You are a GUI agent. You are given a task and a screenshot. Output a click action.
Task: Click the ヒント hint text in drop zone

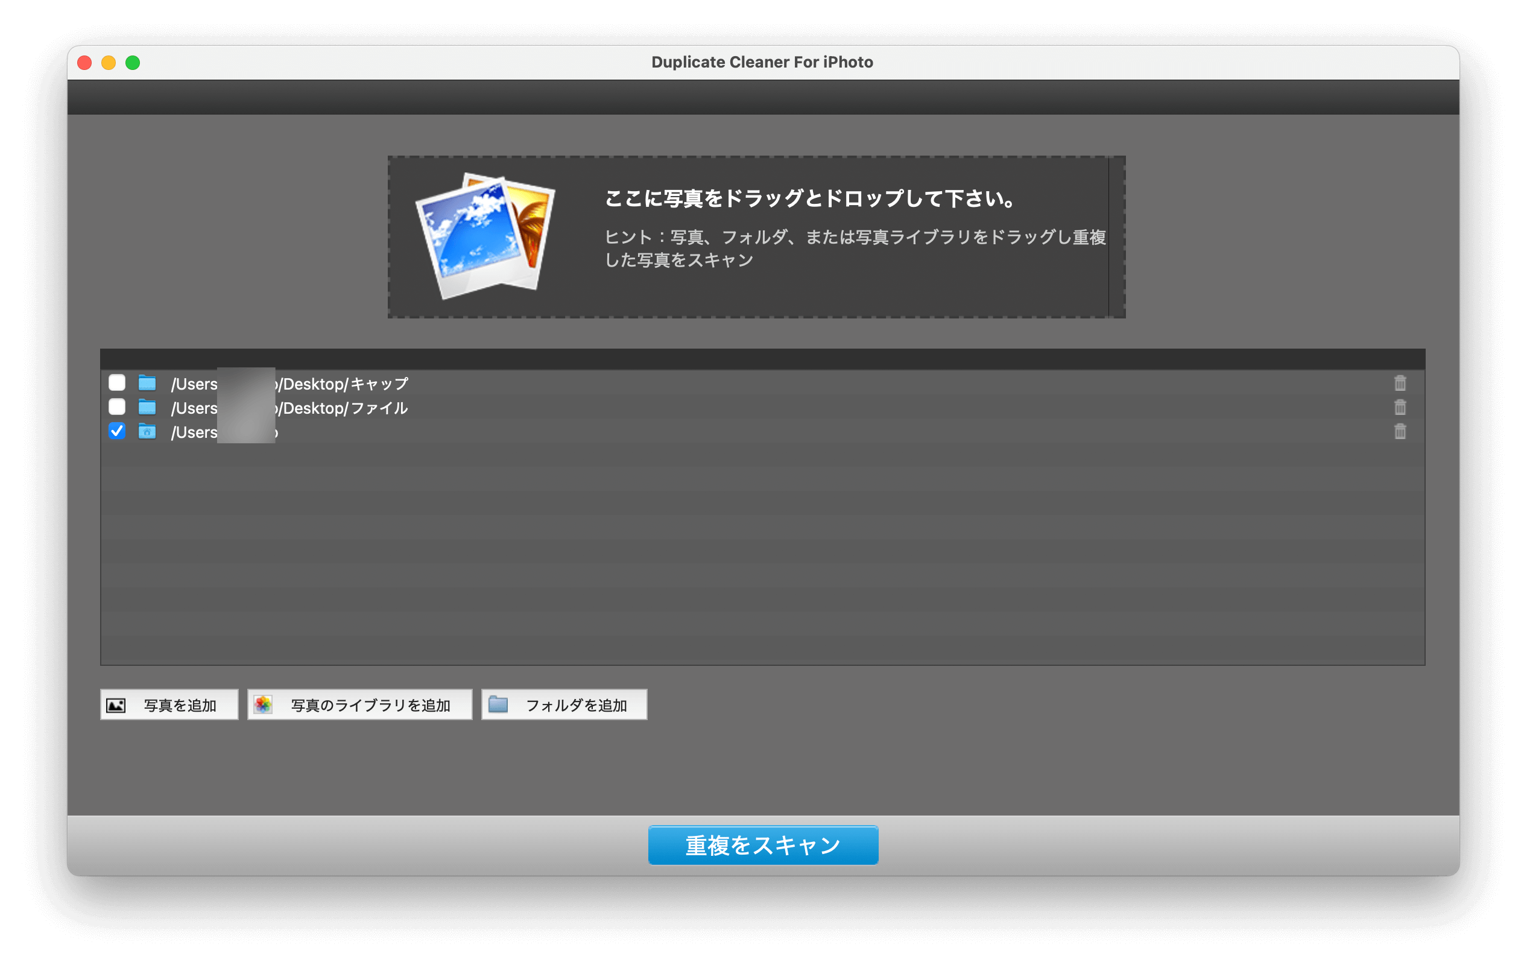(x=855, y=248)
